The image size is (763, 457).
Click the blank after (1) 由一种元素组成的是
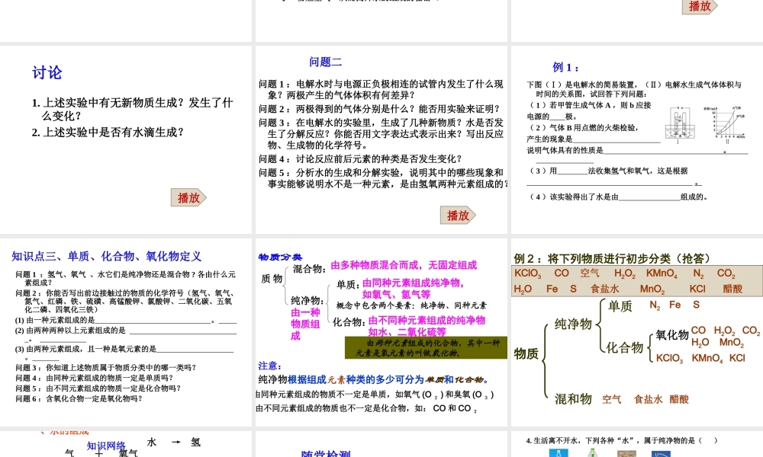[x=153, y=320]
